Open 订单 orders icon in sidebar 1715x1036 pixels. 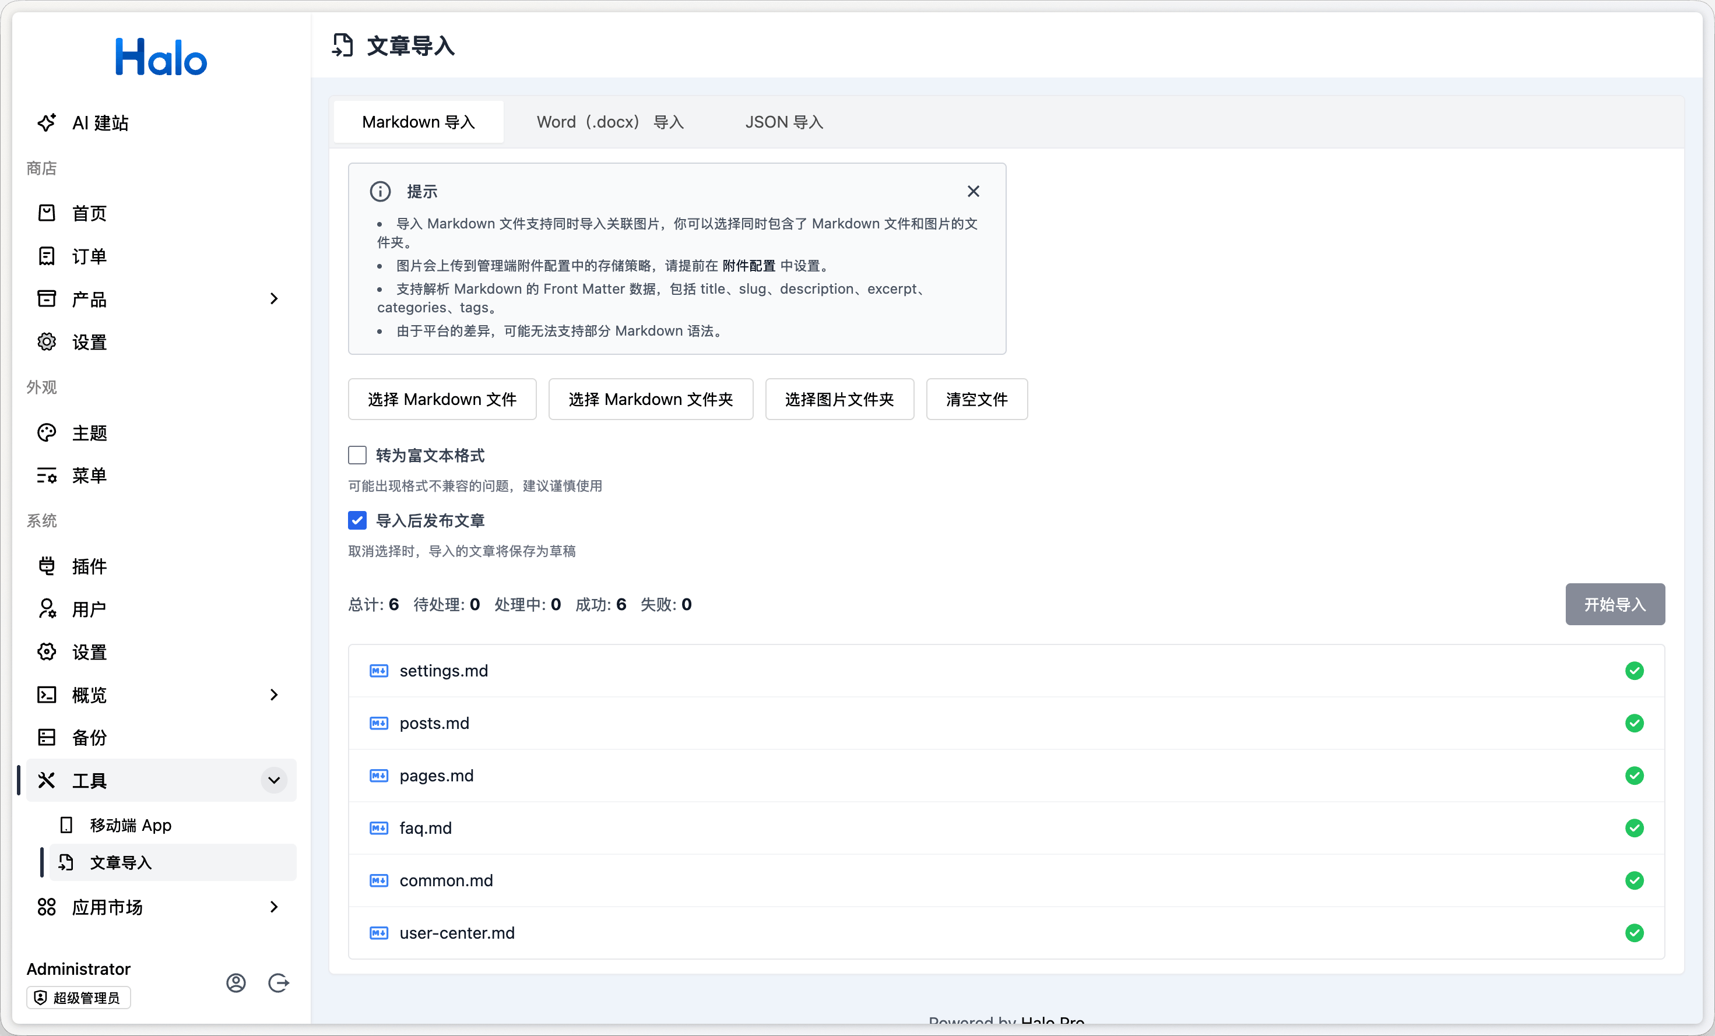[x=46, y=256]
